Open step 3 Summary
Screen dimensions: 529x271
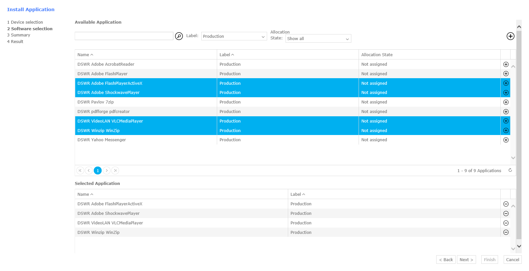click(19, 35)
